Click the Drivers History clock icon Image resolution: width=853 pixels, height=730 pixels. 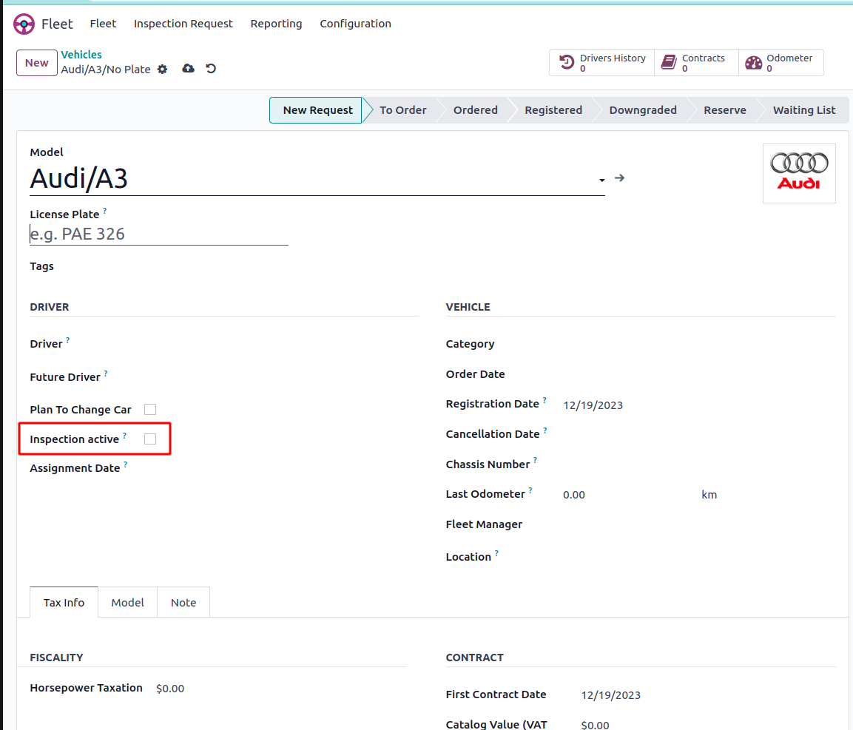pos(567,63)
